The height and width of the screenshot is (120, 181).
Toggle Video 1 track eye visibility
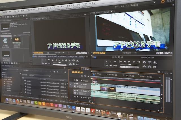(75, 84)
